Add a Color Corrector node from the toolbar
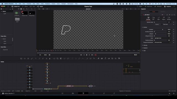177x99 pixels. (36, 59)
